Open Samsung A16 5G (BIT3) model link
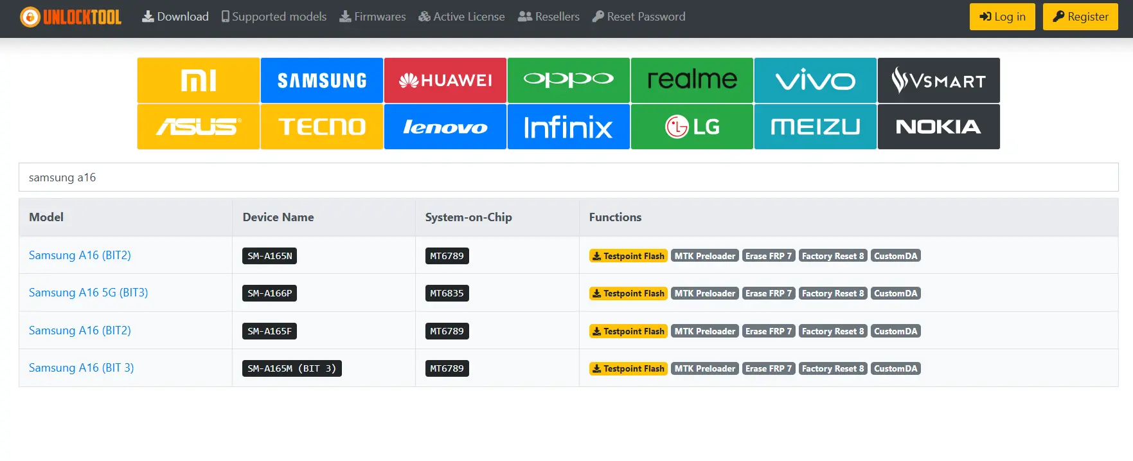Screen dimensions: 1133x461 click(x=89, y=293)
